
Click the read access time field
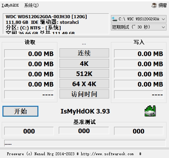tap(29, 95)
